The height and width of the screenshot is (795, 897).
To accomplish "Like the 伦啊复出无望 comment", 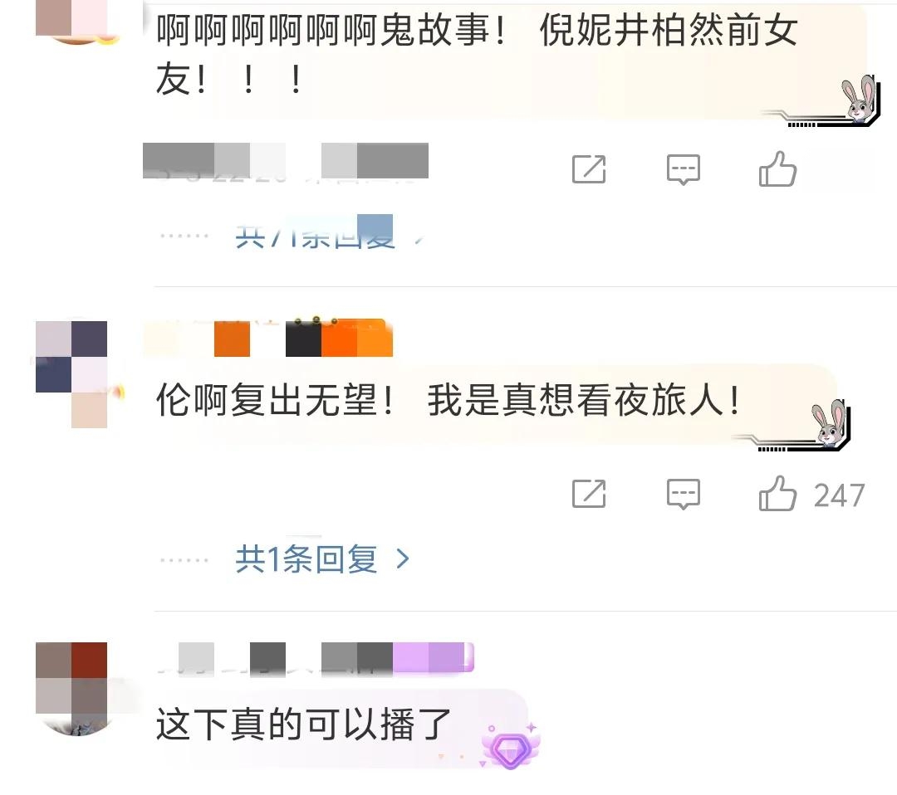I will tap(777, 494).
